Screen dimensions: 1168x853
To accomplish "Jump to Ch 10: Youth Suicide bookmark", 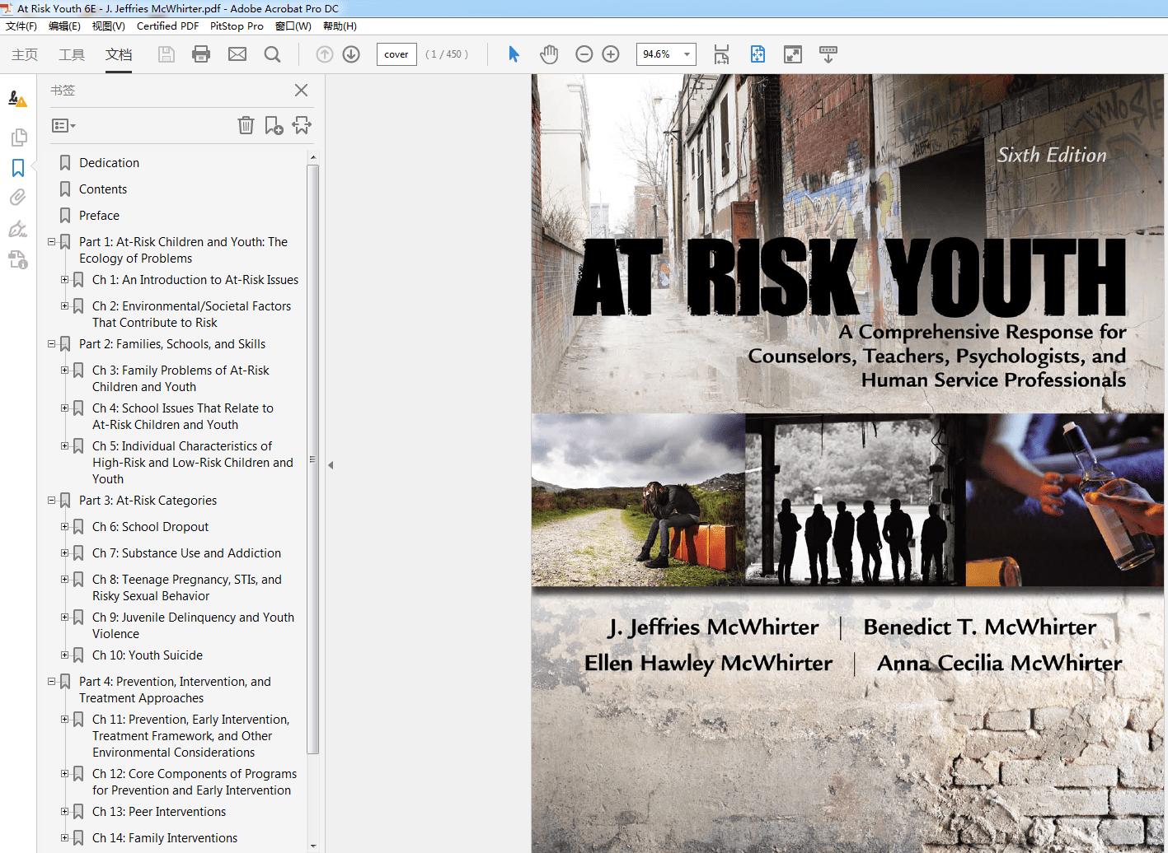I will (148, 655).
